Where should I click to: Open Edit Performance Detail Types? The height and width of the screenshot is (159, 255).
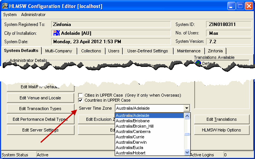click(40, 119)
